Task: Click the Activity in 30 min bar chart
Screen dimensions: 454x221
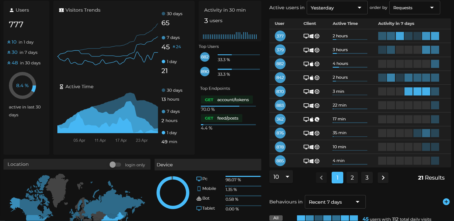Action: [x=230, y=35]
